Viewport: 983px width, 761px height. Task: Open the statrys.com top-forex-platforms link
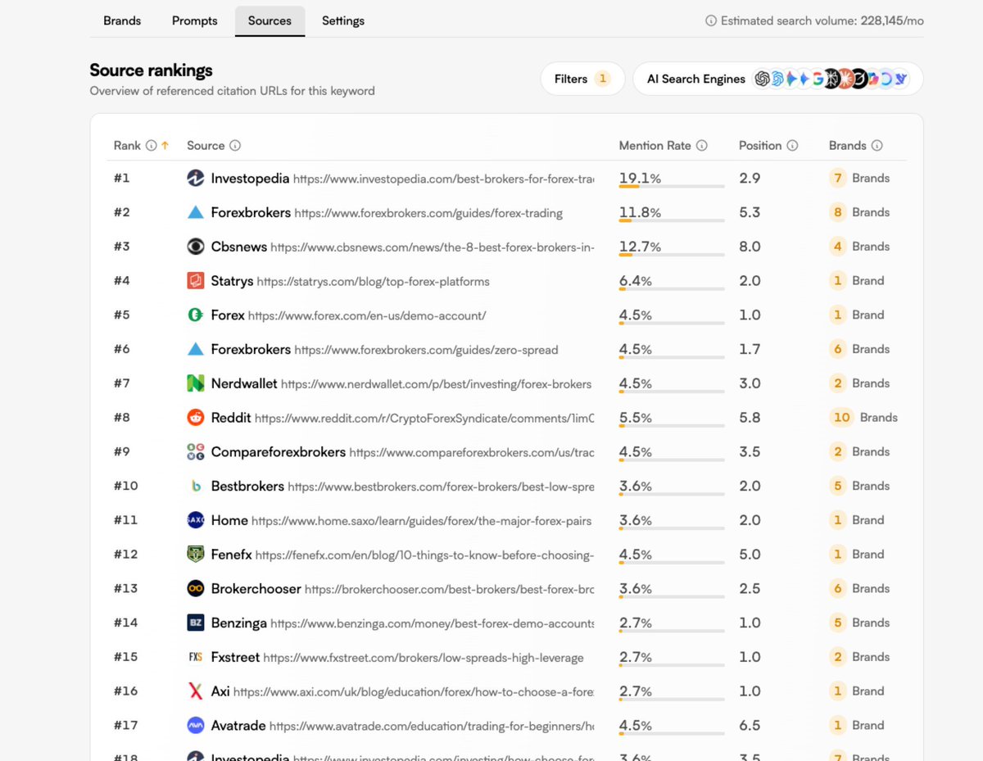374,282
